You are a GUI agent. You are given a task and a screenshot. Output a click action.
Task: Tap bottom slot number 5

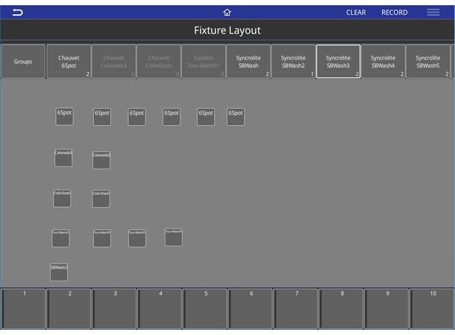click(205, 309)
